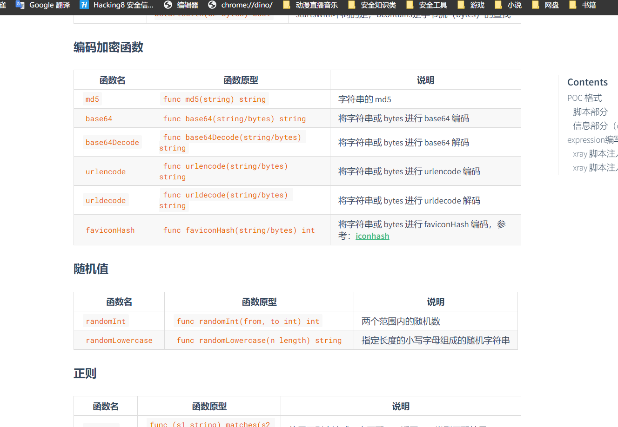Screen dimensions: 618x427
Task: Click the Hacking8 安全信... bookmark icon
Action: click(x=84, y=5)
